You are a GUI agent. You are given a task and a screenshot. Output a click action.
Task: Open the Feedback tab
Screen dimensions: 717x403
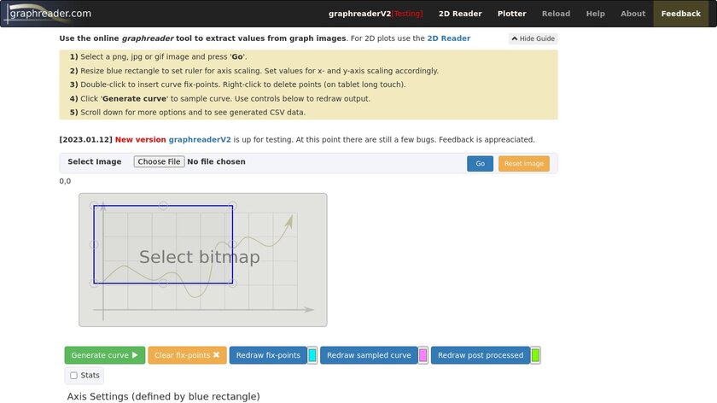coord(680,14)
